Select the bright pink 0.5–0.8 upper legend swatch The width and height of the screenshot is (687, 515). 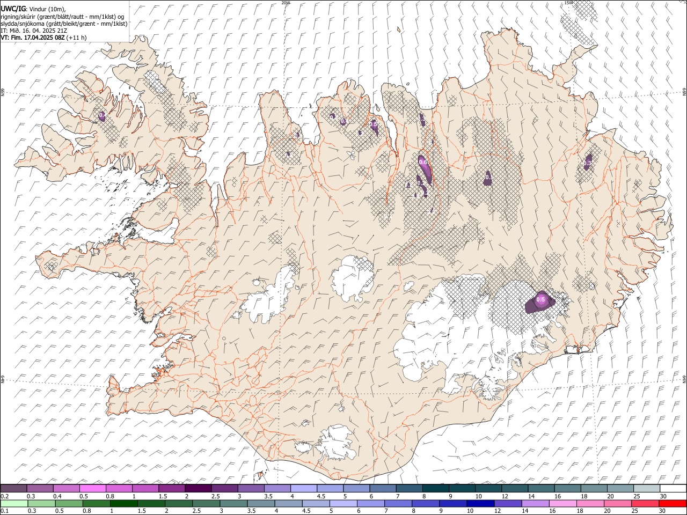pos(92,489)
